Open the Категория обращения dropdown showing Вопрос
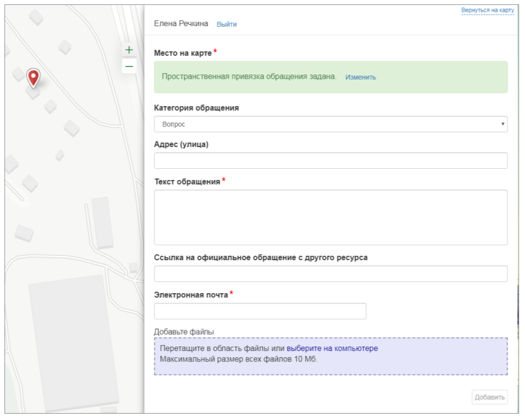Screen dimensions: 525x418 [x=331, y=124]
